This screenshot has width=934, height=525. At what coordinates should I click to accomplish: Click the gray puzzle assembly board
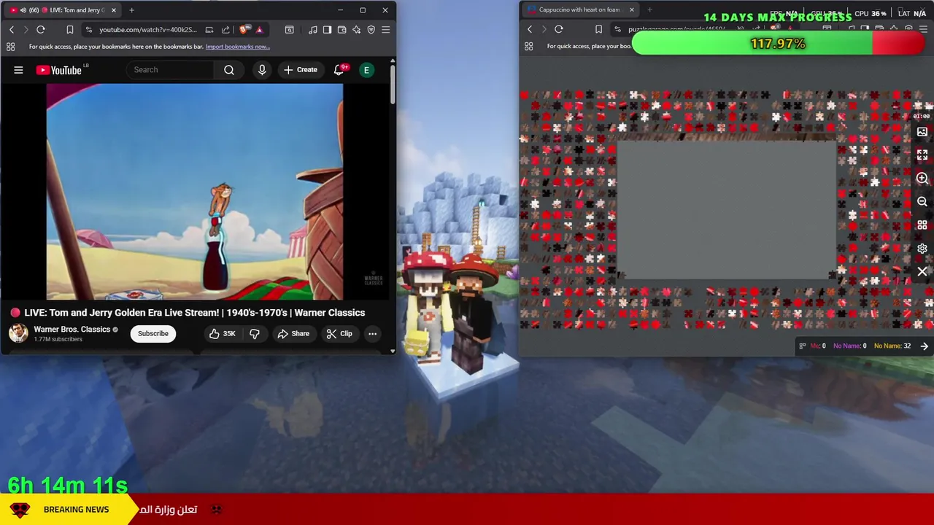click(x=726, y=210)
